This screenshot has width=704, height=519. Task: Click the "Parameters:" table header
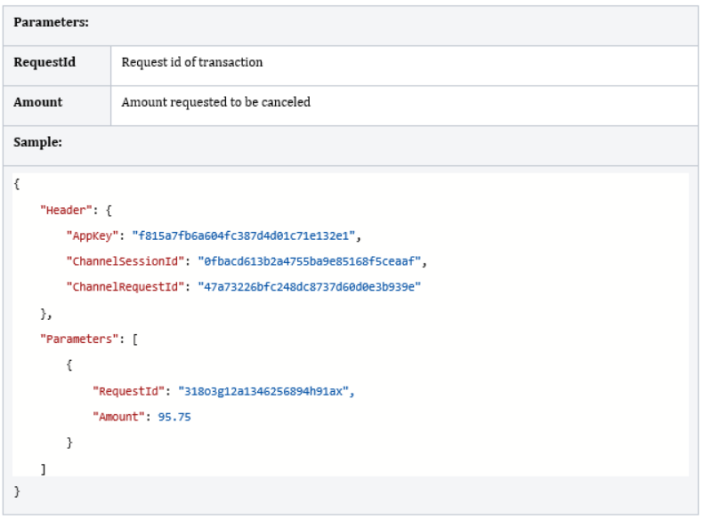tap(51, 22)
